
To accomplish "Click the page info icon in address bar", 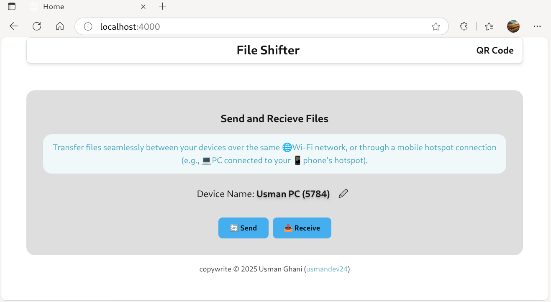I will pyautogui.click(x=87, y=26).
